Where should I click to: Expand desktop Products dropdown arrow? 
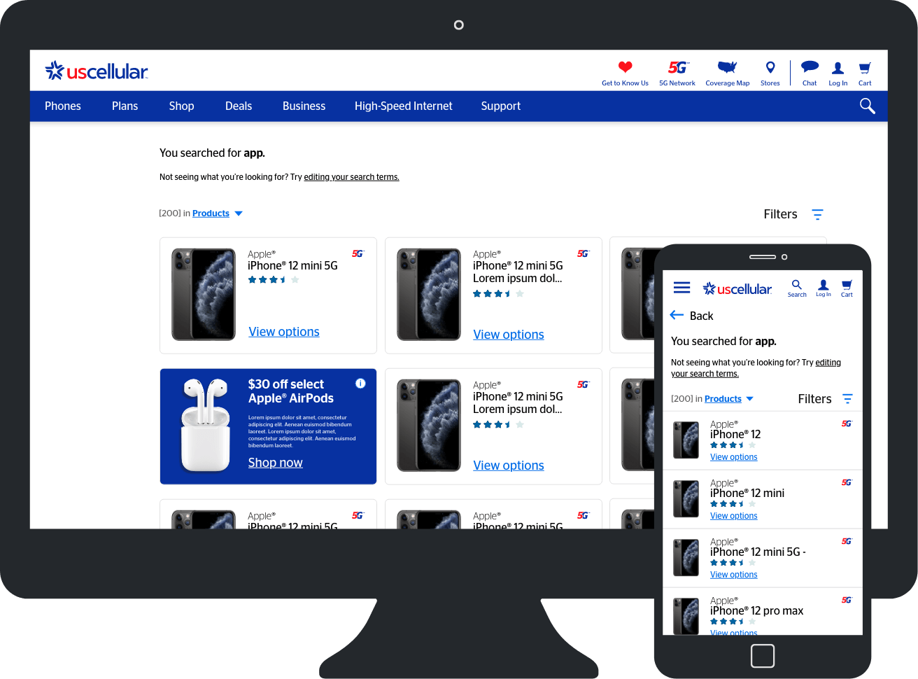(239, 213)
